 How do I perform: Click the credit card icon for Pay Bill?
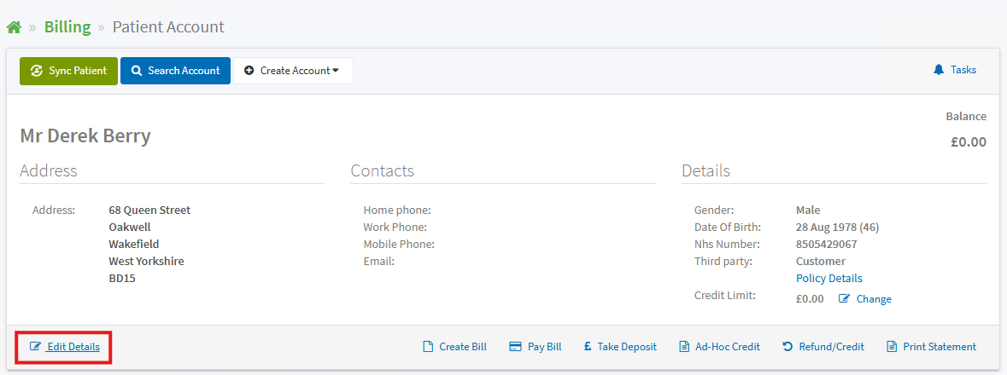tap(515, 347)
